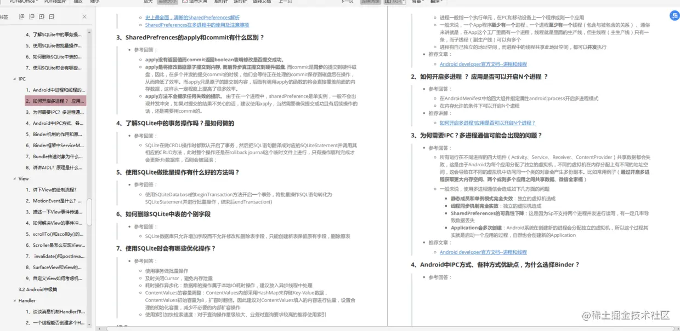680x331 pixels.
Task: Open first Android developer官方文档–进程和线程 link
Action: [483, 64]
